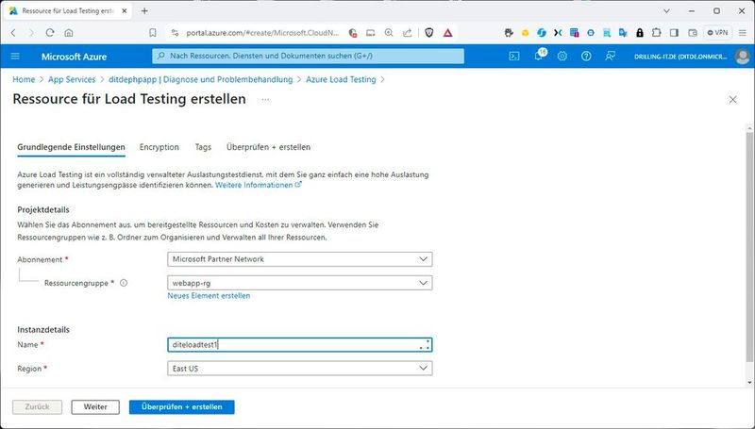
Task: Open the account avatar menu
Action: tap(743, 57)
